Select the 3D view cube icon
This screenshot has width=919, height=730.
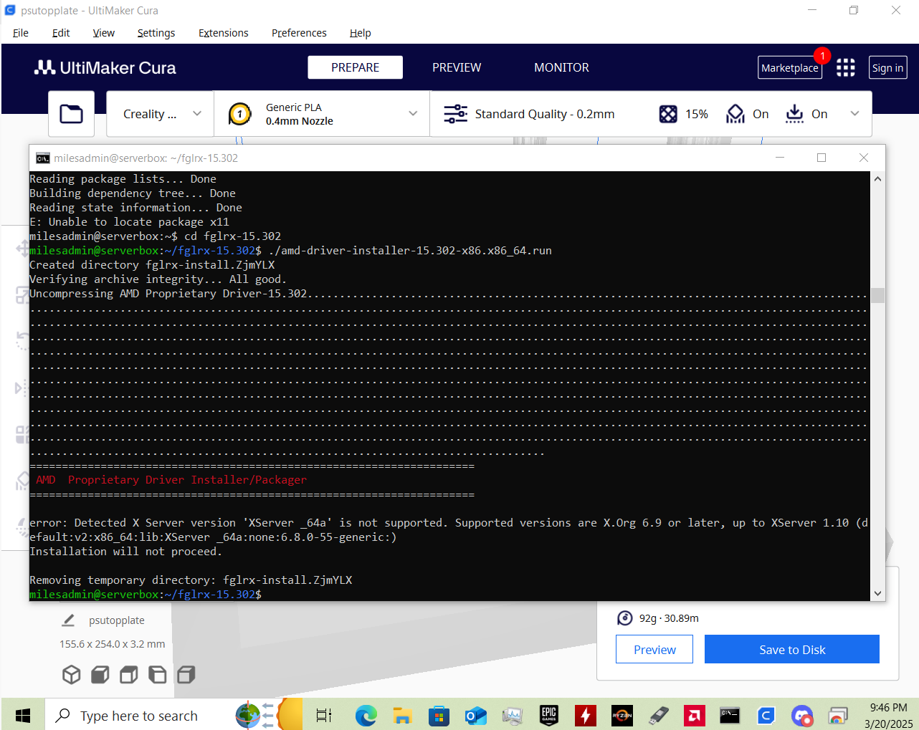tap(72, 674)
